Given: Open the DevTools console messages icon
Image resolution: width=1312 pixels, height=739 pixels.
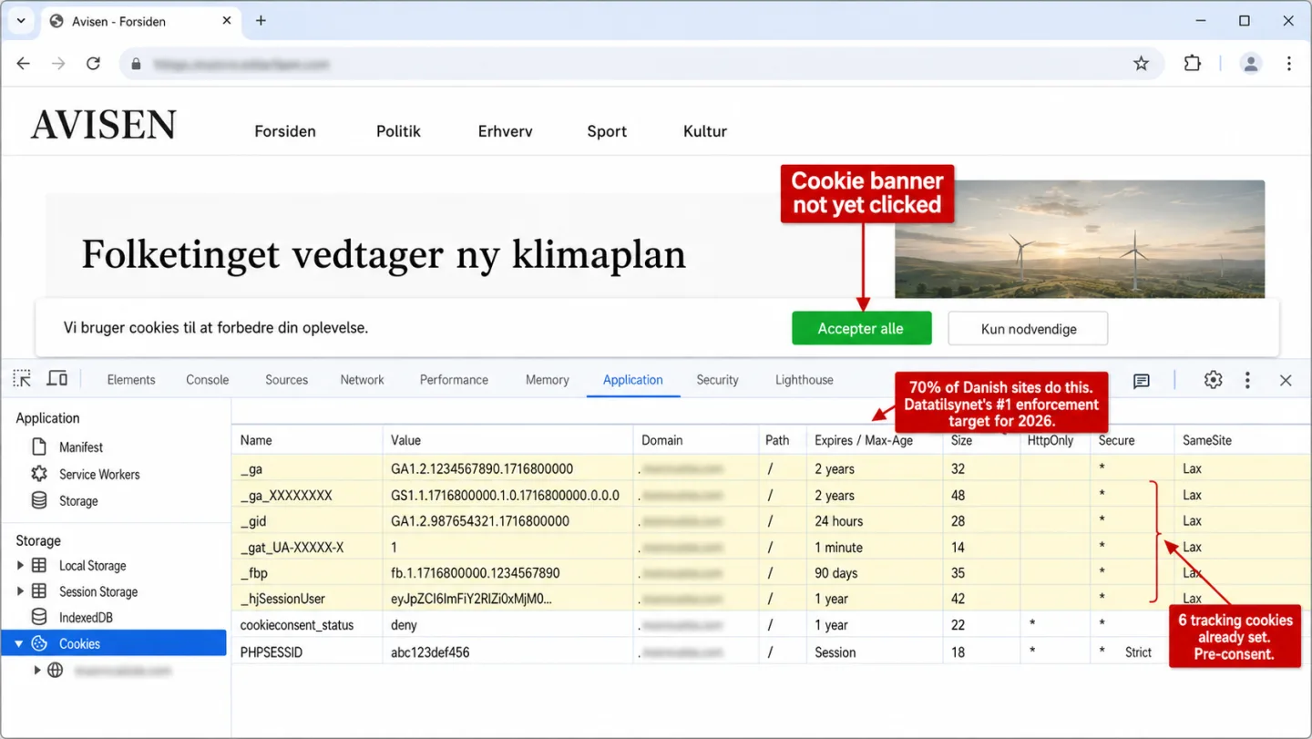Looking at the screenshot, I should [x=1142, y=381].
